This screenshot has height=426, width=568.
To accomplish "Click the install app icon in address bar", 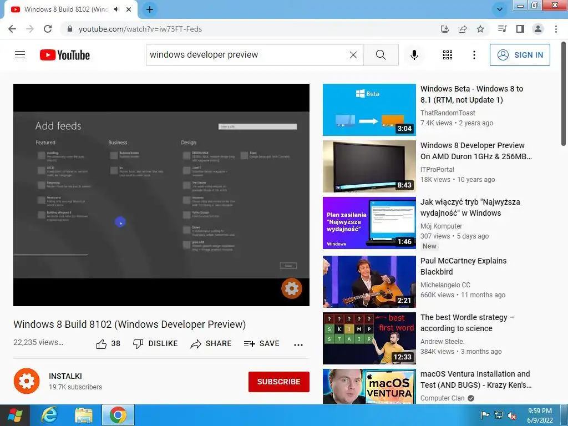I will coord(445,29).
